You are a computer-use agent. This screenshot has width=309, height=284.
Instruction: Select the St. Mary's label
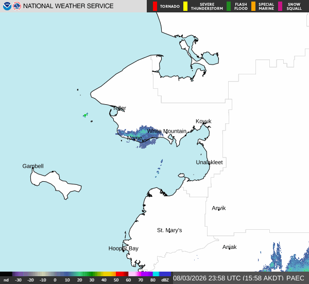169,230
